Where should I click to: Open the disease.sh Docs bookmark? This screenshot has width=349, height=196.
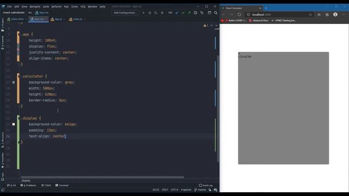(258, 21)
